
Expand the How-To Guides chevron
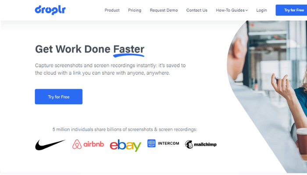[x=246, y=10]
